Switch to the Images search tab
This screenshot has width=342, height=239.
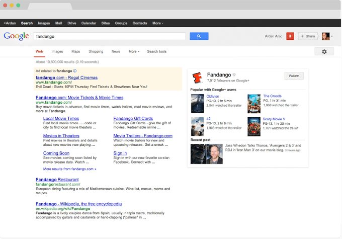pos(57,51)
